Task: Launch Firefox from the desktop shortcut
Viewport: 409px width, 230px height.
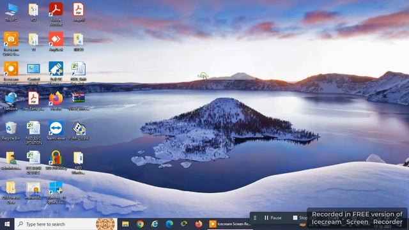Action: click(56, 101)
